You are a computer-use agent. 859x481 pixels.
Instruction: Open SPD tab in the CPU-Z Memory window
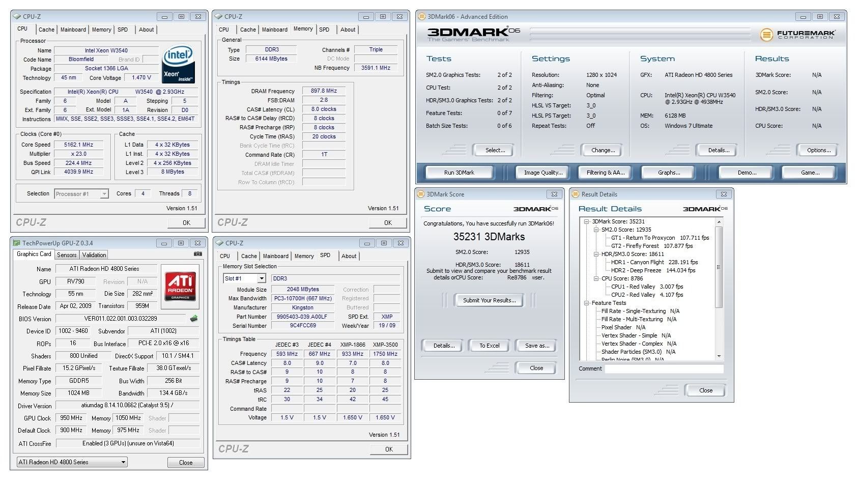(x=324, y=30)
